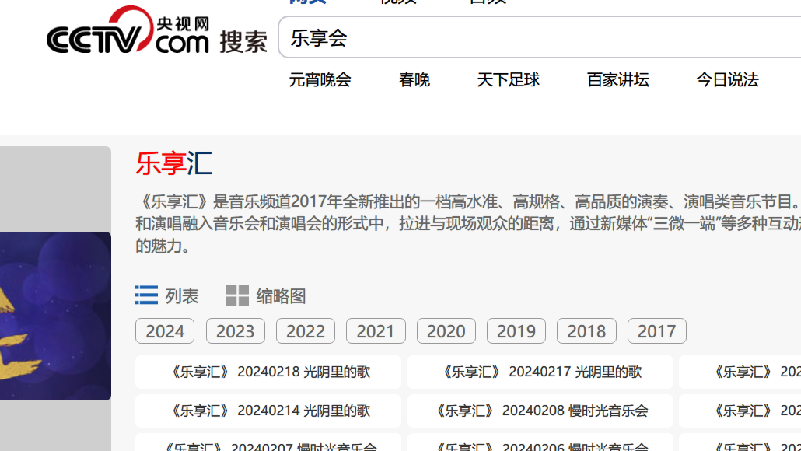
Task: Click the 搜索 label beside the logo
Action: [243, 41]
